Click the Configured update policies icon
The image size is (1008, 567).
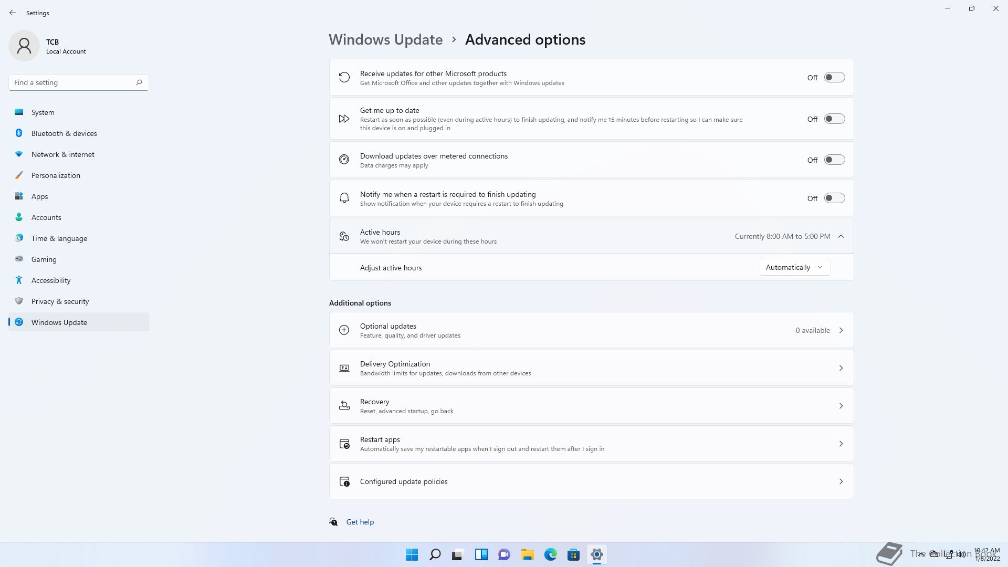click(x=344, y=481)
